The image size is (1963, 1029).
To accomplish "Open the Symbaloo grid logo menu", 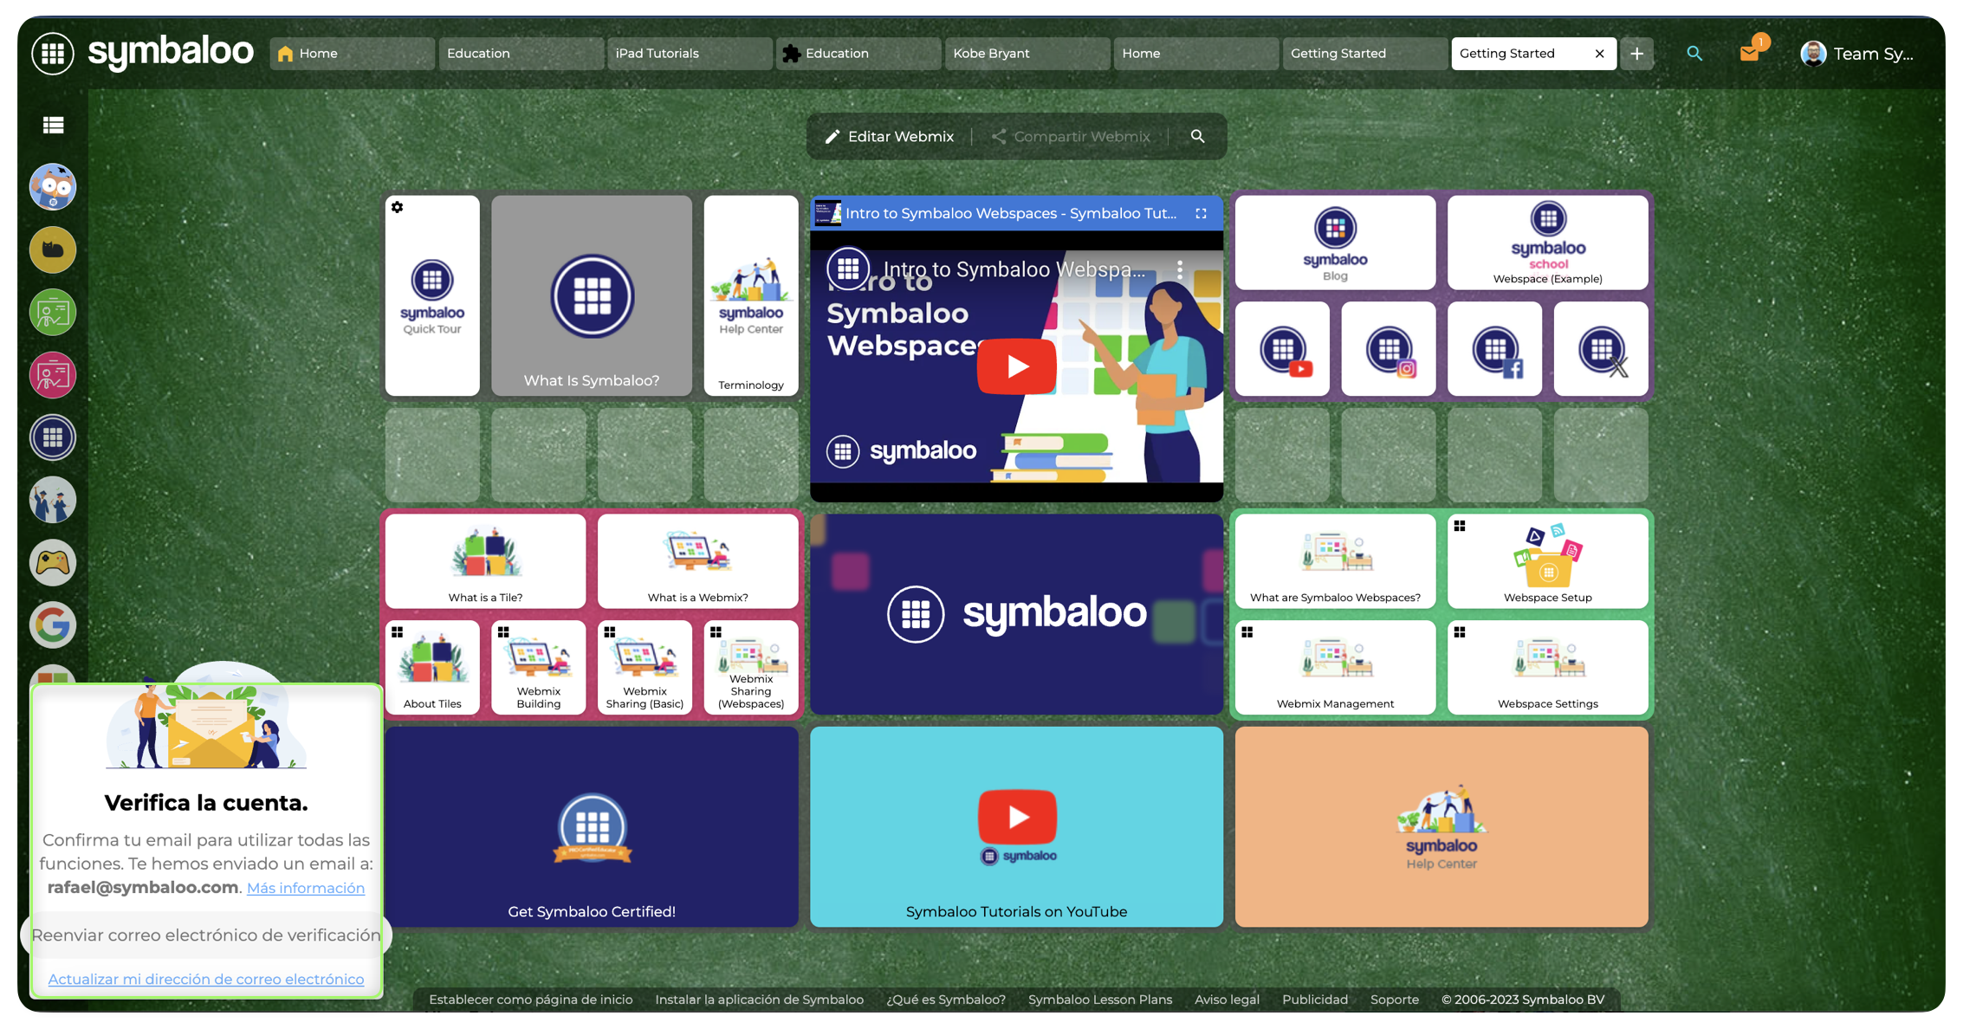I will (x=53, y=54).
